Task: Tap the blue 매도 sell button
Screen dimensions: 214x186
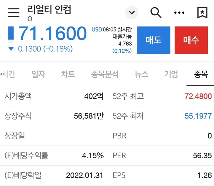Action: click(154, 40)
